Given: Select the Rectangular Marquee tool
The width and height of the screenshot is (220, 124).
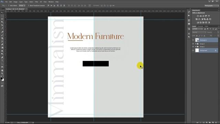Looking at the screenshot, I should pos(2,16).
